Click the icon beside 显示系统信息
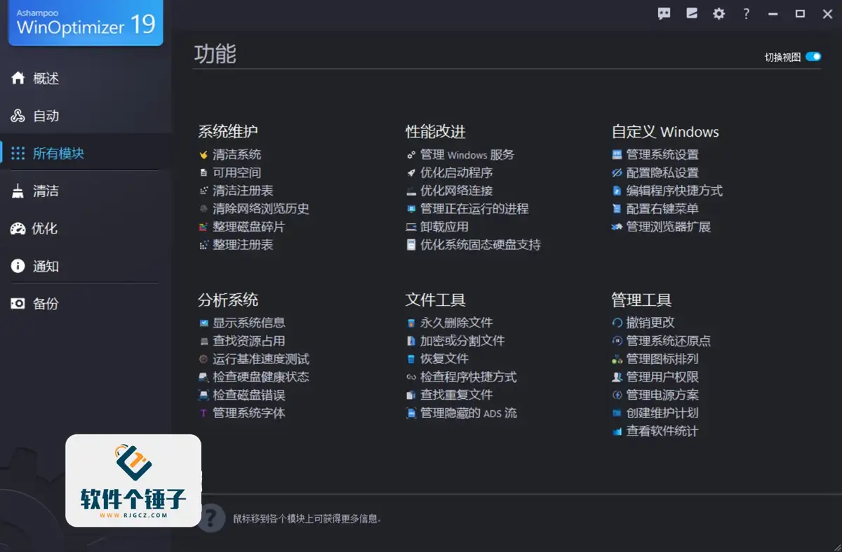Image resolution: width=842 pixels, height=552 pixels. 203,323
